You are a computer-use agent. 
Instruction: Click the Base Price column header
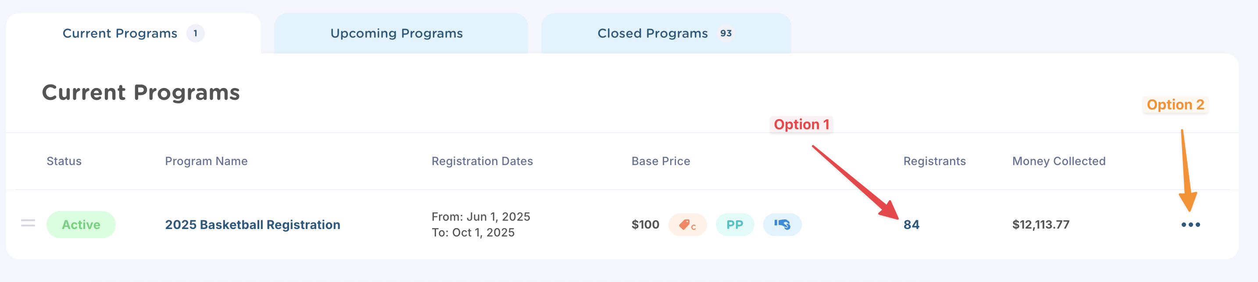(661, 161)
